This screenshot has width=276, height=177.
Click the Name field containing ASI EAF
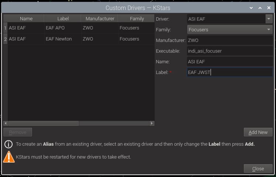tap(230, 62)
